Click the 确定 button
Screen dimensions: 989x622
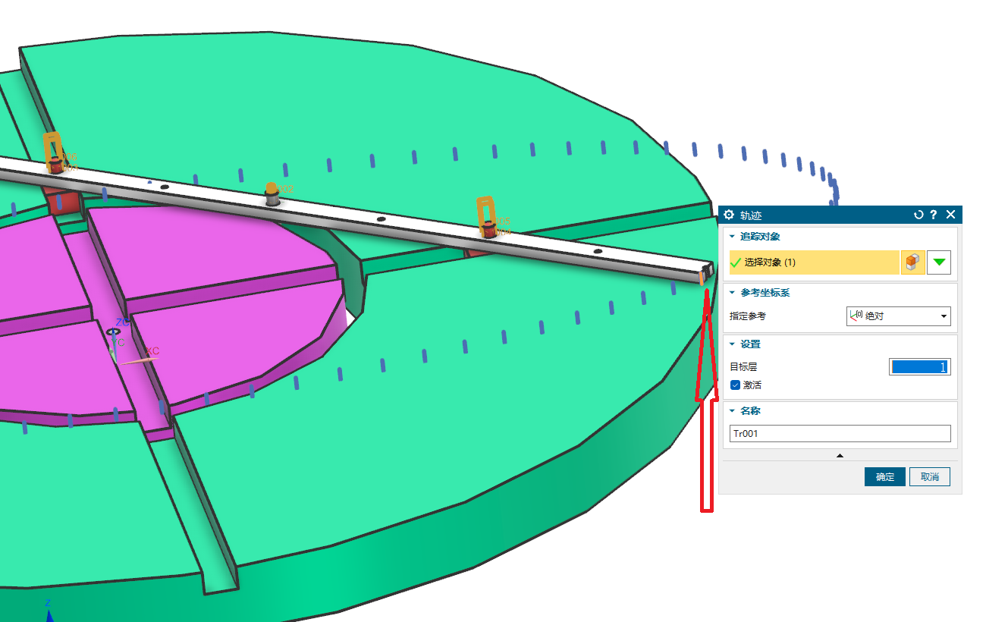coord(884,477)
